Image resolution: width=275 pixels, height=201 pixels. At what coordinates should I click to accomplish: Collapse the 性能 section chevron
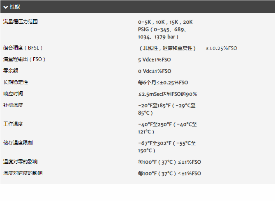(6, 7)
